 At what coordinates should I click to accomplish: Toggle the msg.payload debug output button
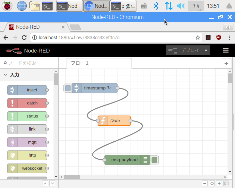click(x=155, y=160)
